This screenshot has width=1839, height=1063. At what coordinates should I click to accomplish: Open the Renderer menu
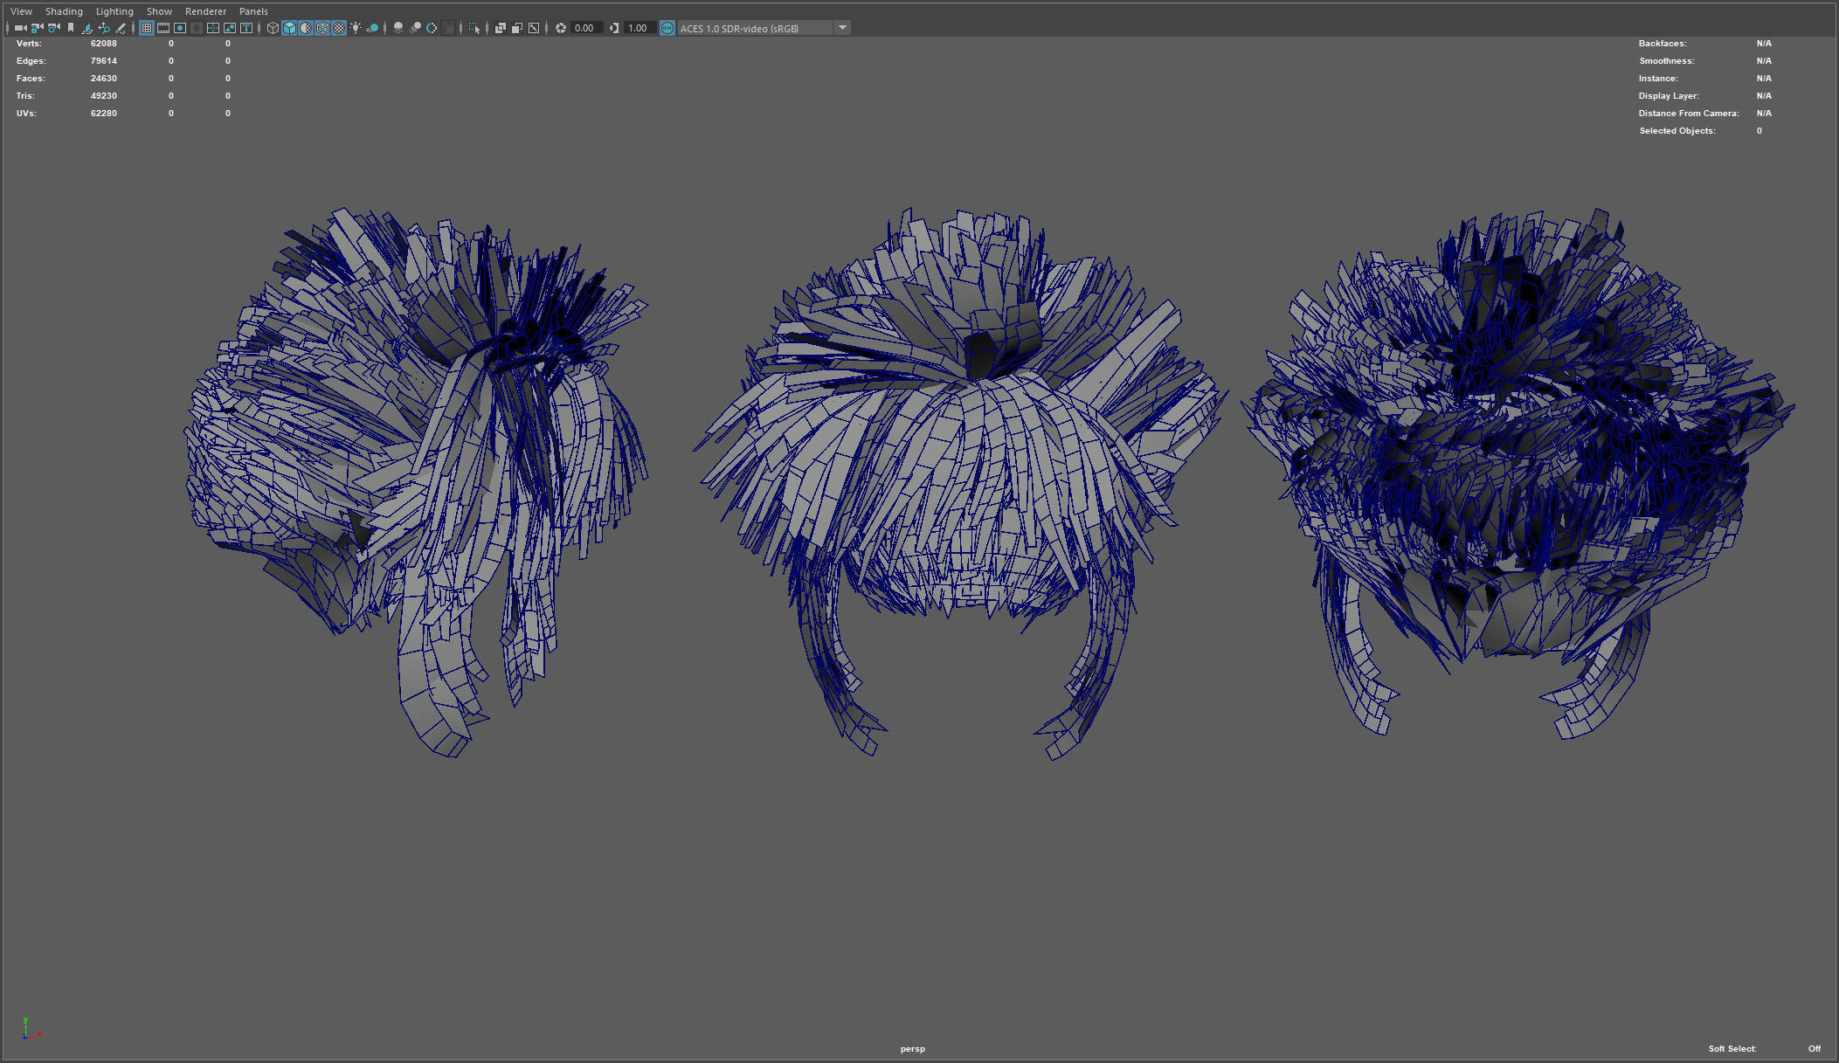[x=205, y=11]
